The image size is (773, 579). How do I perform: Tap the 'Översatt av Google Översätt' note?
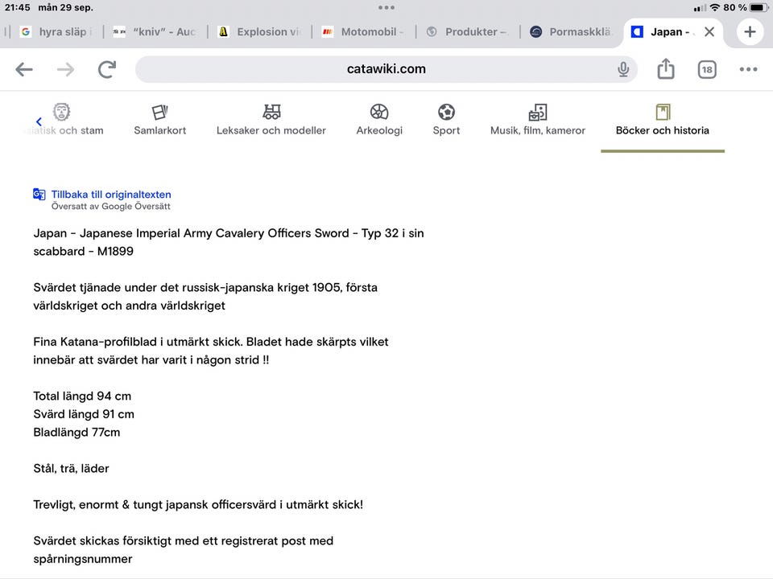(111, 207)
